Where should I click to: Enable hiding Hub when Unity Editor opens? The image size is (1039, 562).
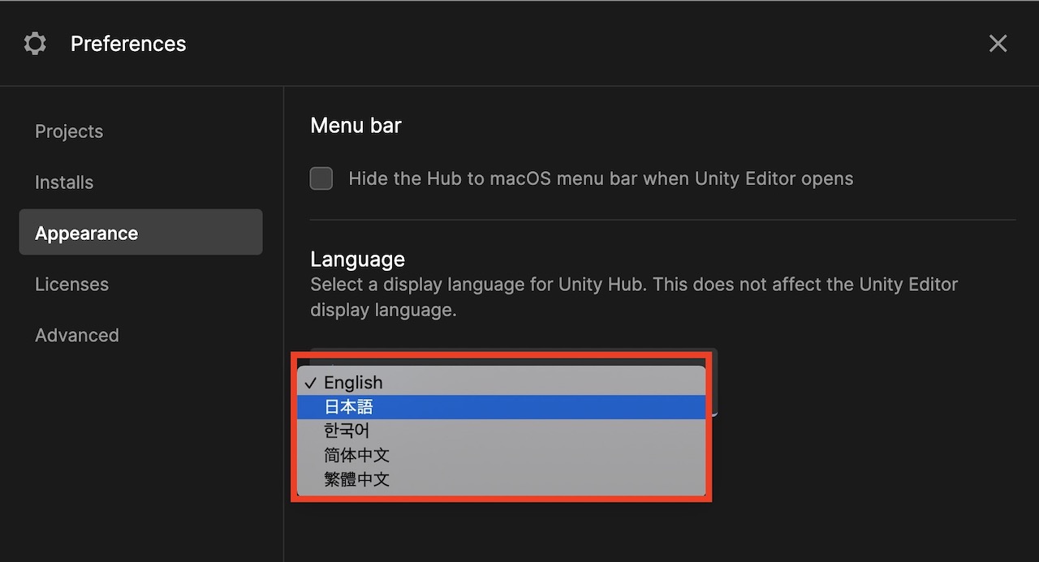pyautogui.click(x=321, y=178)
